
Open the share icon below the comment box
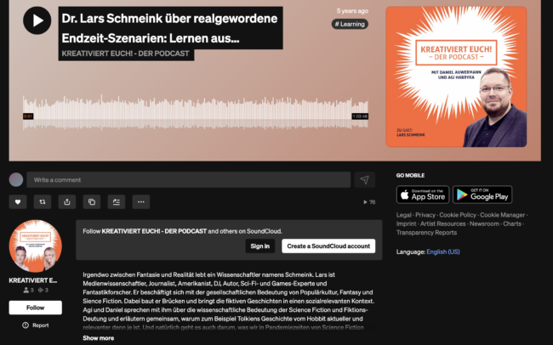point(67,202)
